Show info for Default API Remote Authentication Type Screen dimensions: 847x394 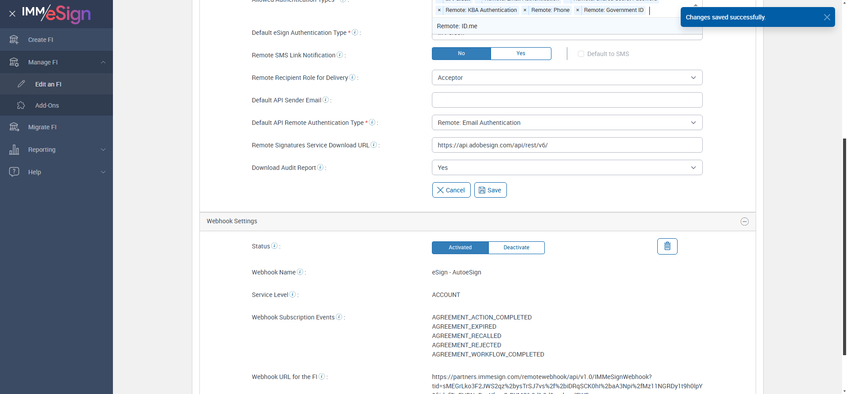(372, 122)
